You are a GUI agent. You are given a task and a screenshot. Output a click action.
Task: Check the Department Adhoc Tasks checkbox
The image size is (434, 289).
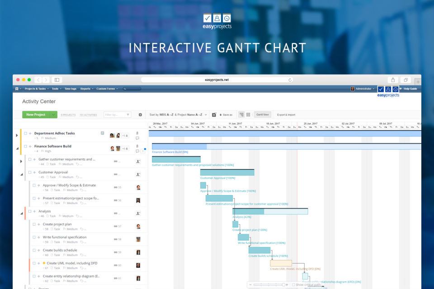(25, 133)
